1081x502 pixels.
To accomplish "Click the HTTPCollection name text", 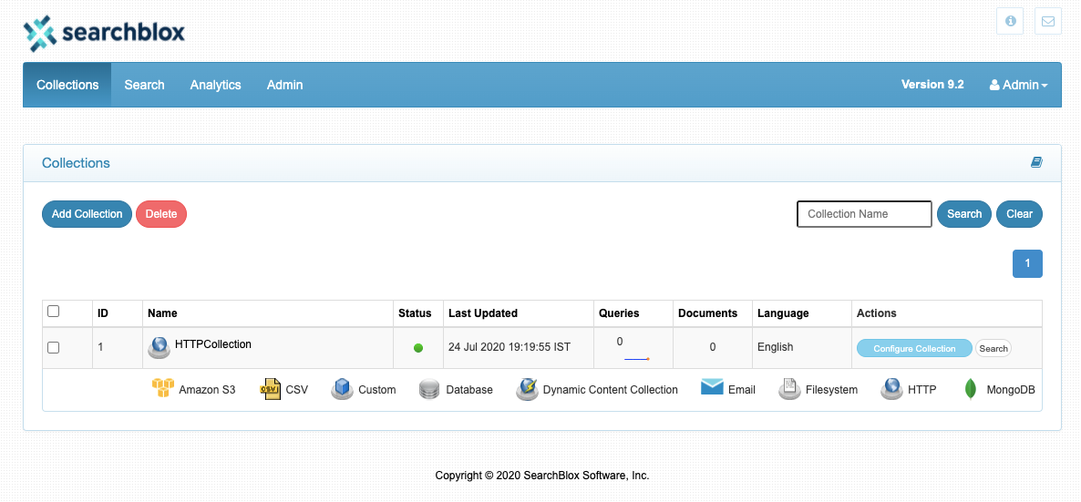I will (213, 343).
